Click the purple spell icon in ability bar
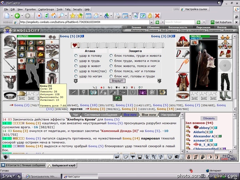The height and width of the screenshot is (180, 240). point(142,92)
